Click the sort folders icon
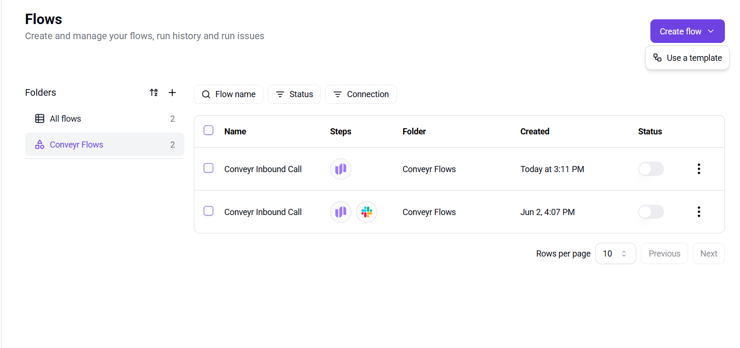Viewport: 740px width, 348px height. click(154, 92)
